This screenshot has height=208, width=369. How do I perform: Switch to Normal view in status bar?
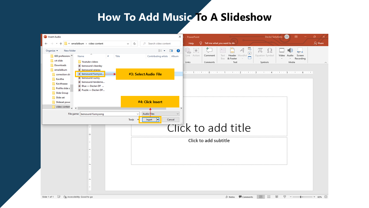tap(261, 197)
